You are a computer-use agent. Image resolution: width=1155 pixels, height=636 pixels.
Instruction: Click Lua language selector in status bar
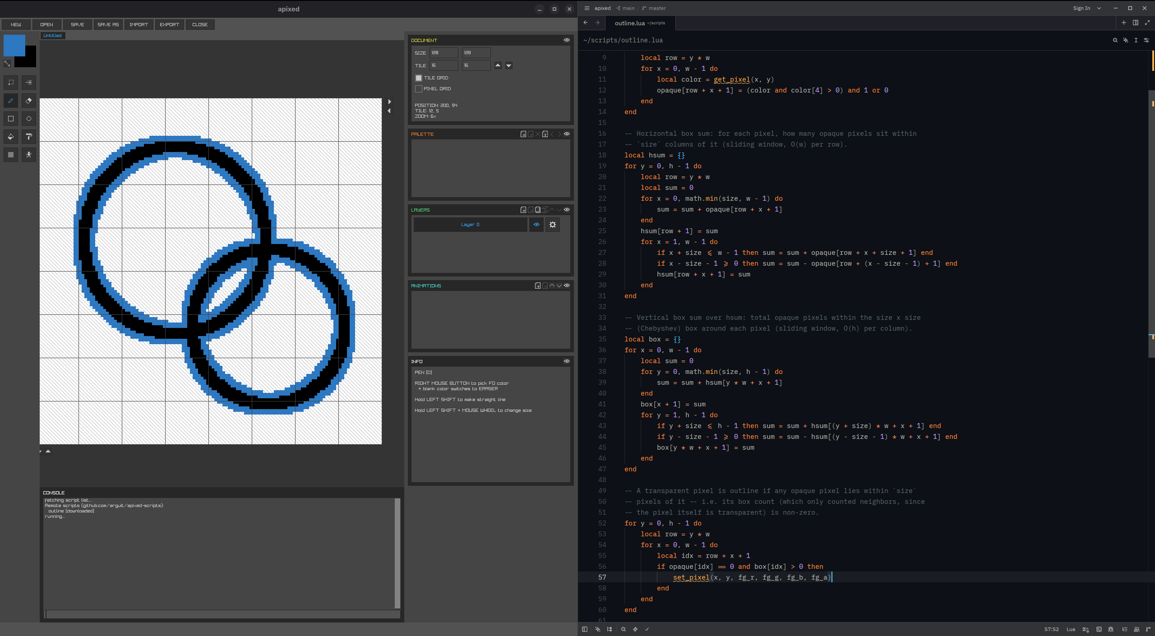click(x=1071, y=629)
